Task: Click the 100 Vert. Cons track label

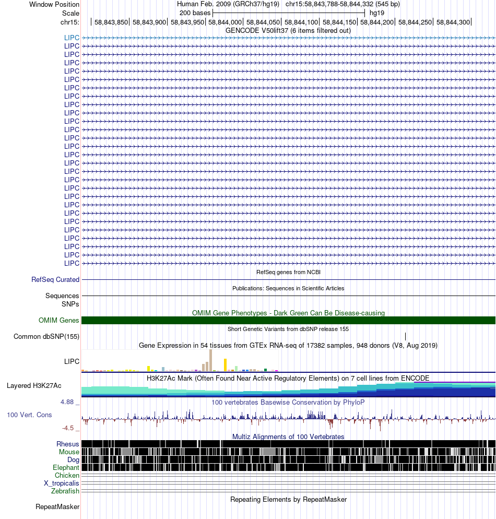Action: [29, 415]
